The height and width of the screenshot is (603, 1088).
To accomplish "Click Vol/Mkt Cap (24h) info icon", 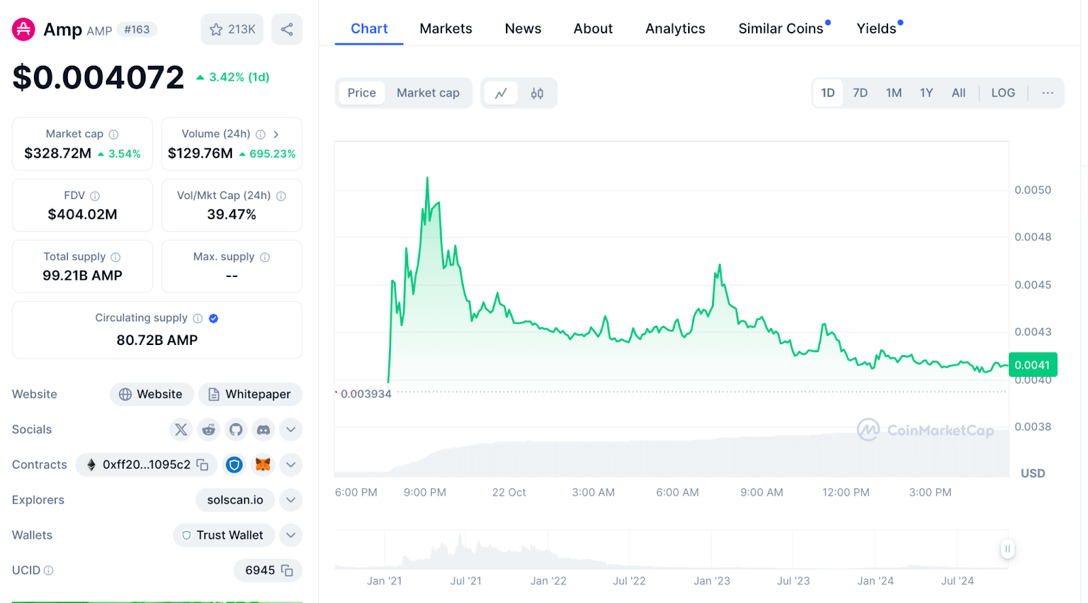I will pyautogui.click(x=281, y=196).
